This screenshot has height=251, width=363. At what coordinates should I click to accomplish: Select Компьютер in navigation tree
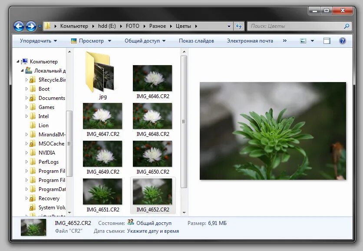[43, 62]
